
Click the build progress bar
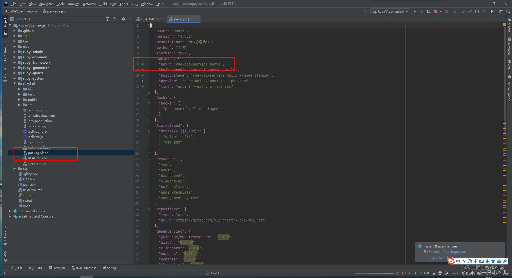(x=374, y=273)
